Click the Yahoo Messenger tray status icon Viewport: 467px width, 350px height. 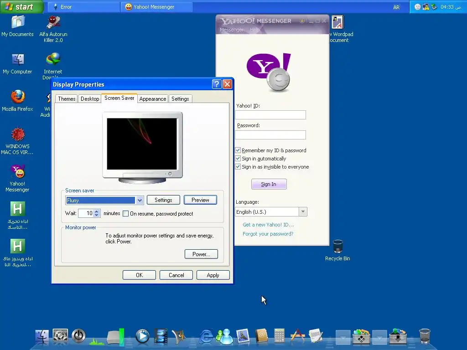418,7
